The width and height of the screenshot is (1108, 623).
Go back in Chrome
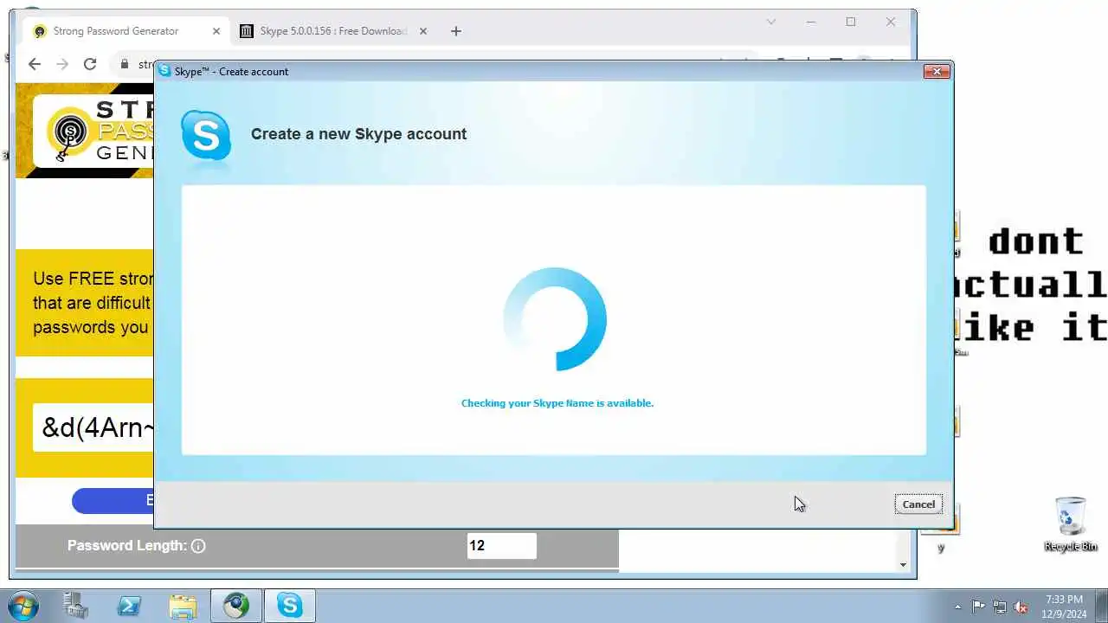coord(35,64)
